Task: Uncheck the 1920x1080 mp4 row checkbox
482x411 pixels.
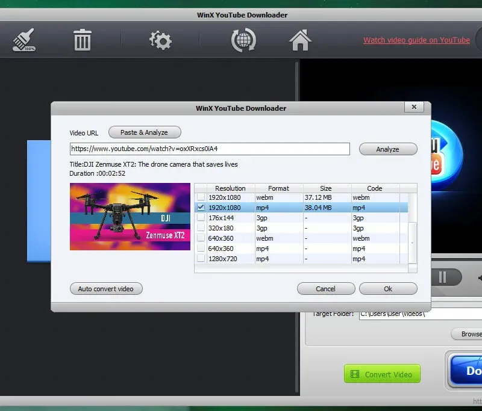Action: [201, 207]
